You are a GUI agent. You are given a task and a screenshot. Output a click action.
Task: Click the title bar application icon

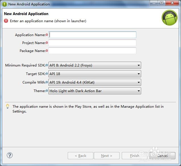point(5,4)
